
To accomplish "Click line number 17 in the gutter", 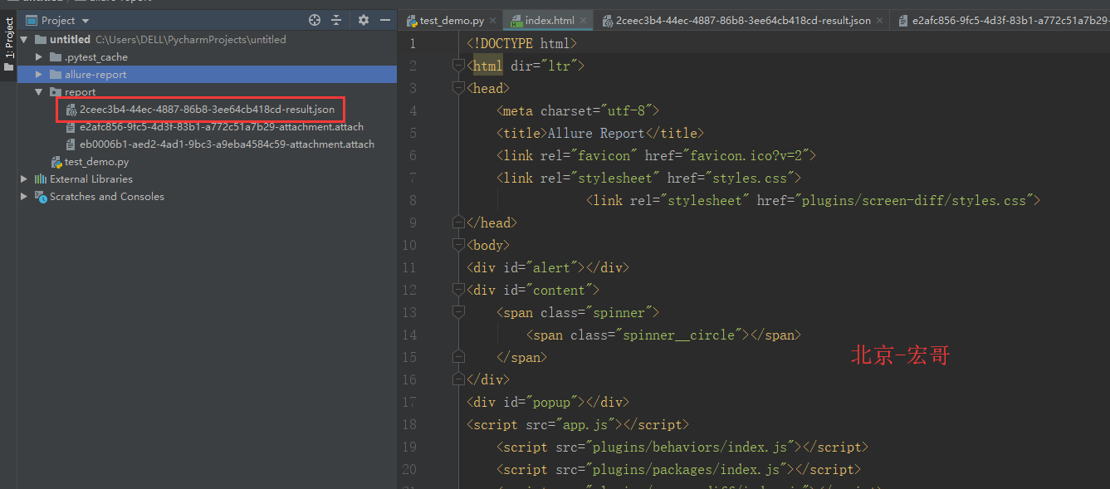I will pyautogui.click(x=409, y=402).
